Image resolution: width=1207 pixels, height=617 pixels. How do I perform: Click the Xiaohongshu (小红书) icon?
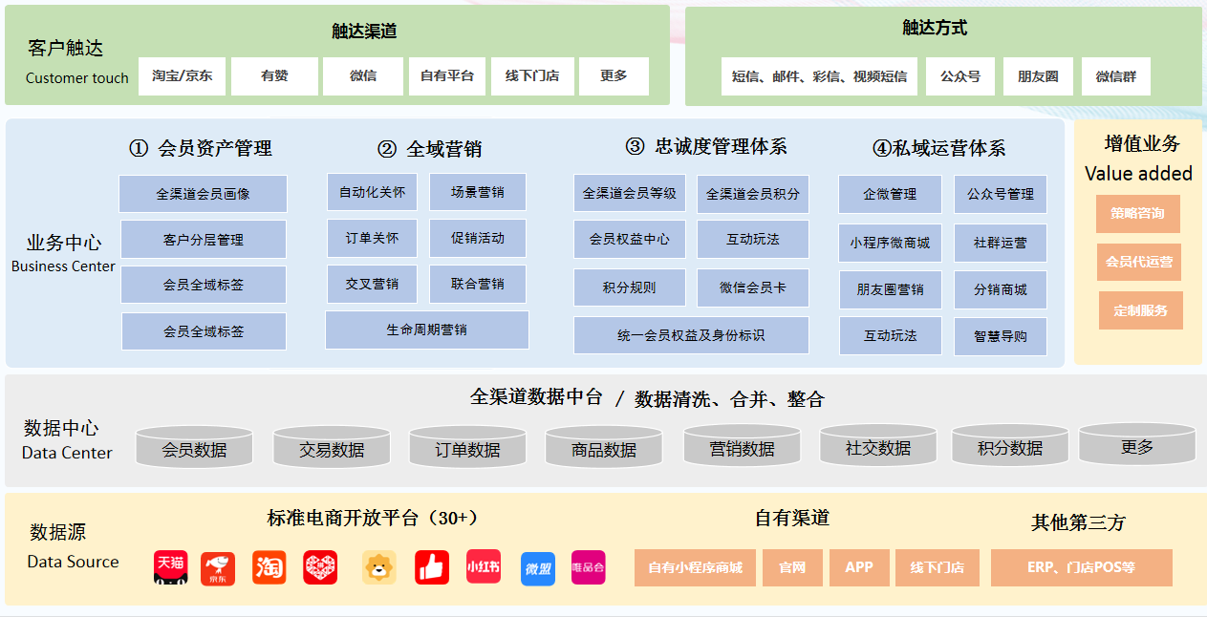484,566
